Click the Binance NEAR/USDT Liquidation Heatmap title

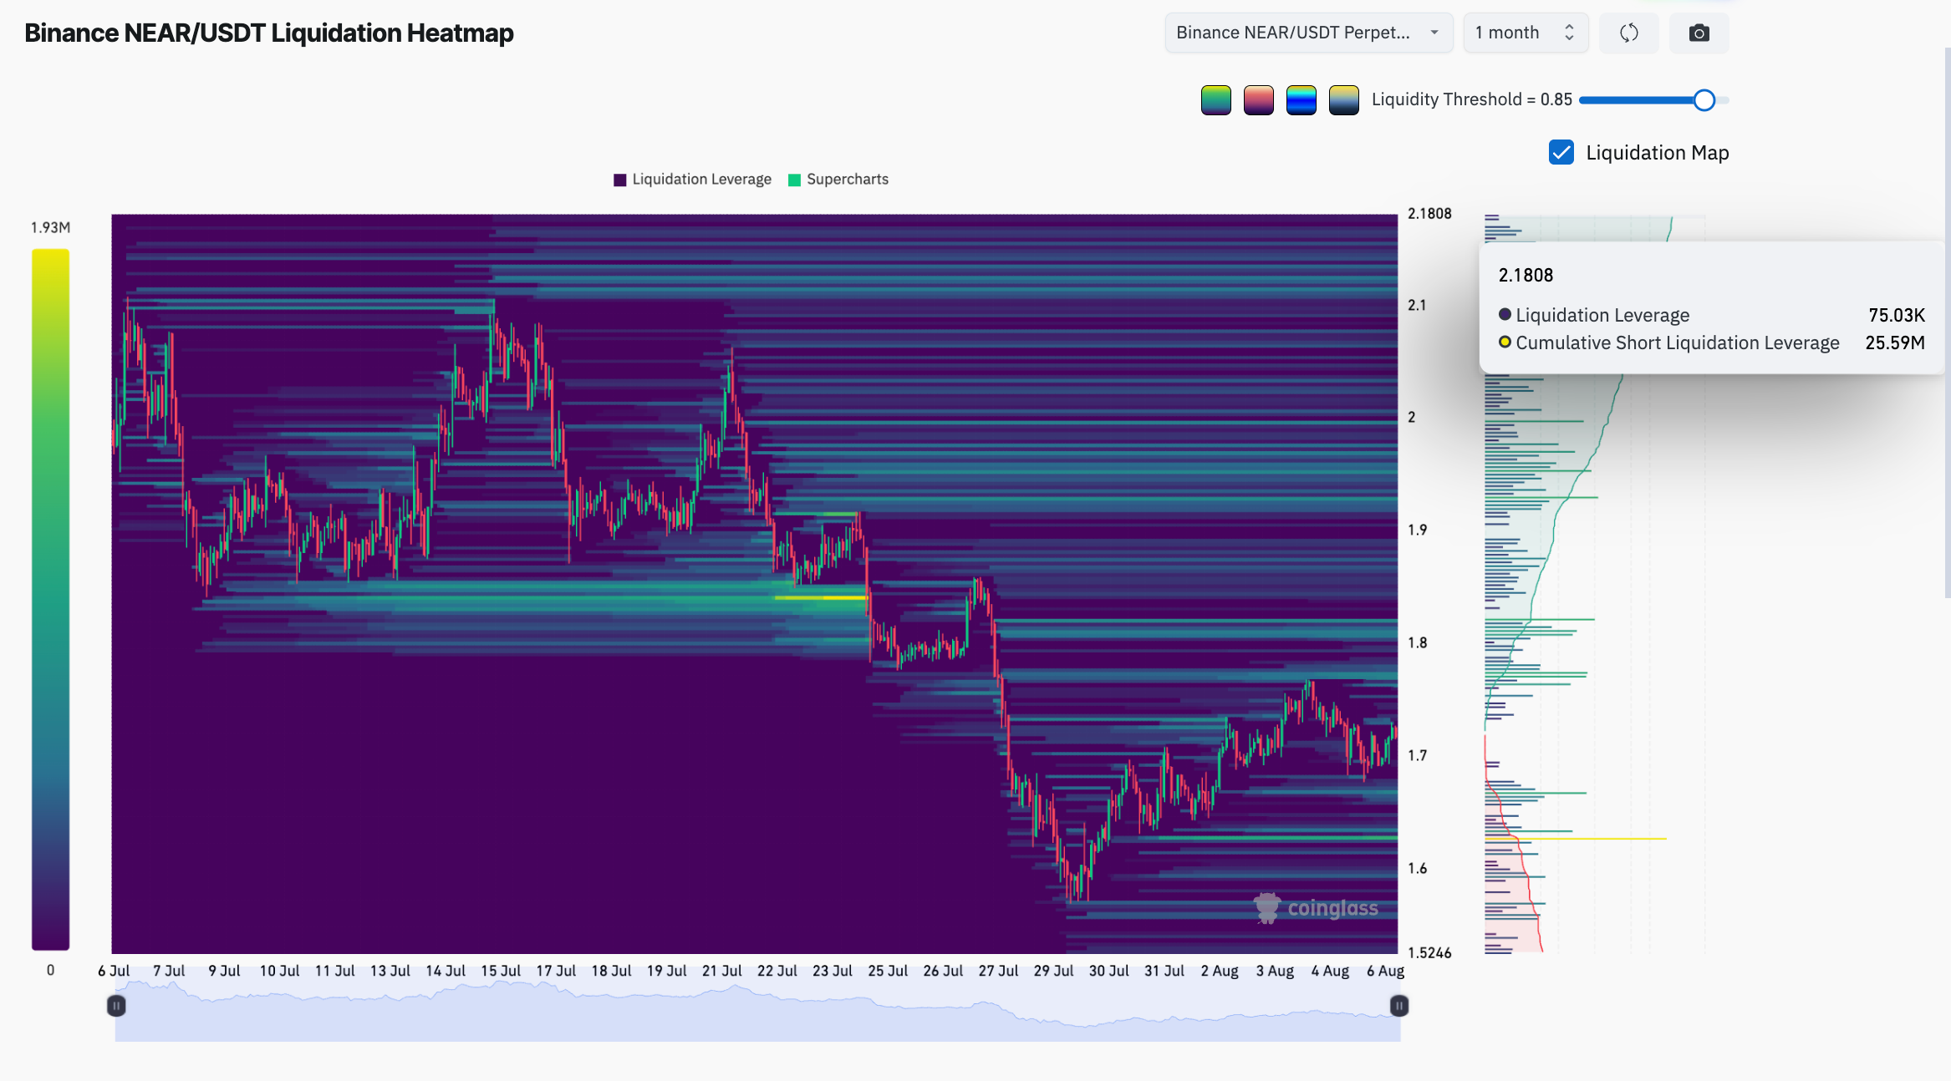pyautogui.click(x=269, y=33)
